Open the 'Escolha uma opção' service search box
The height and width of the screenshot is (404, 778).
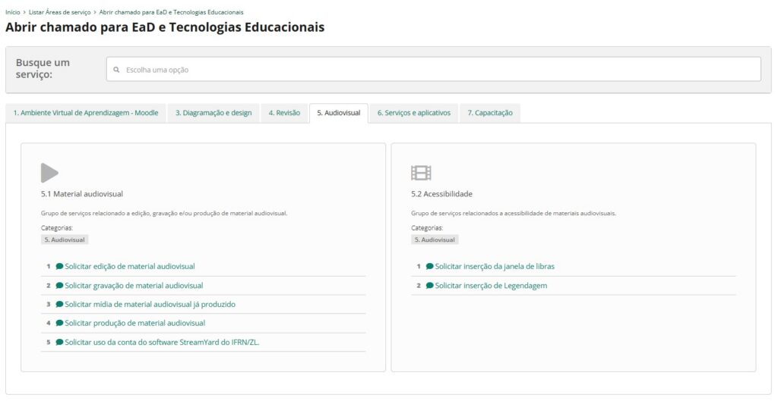(433, 70)
